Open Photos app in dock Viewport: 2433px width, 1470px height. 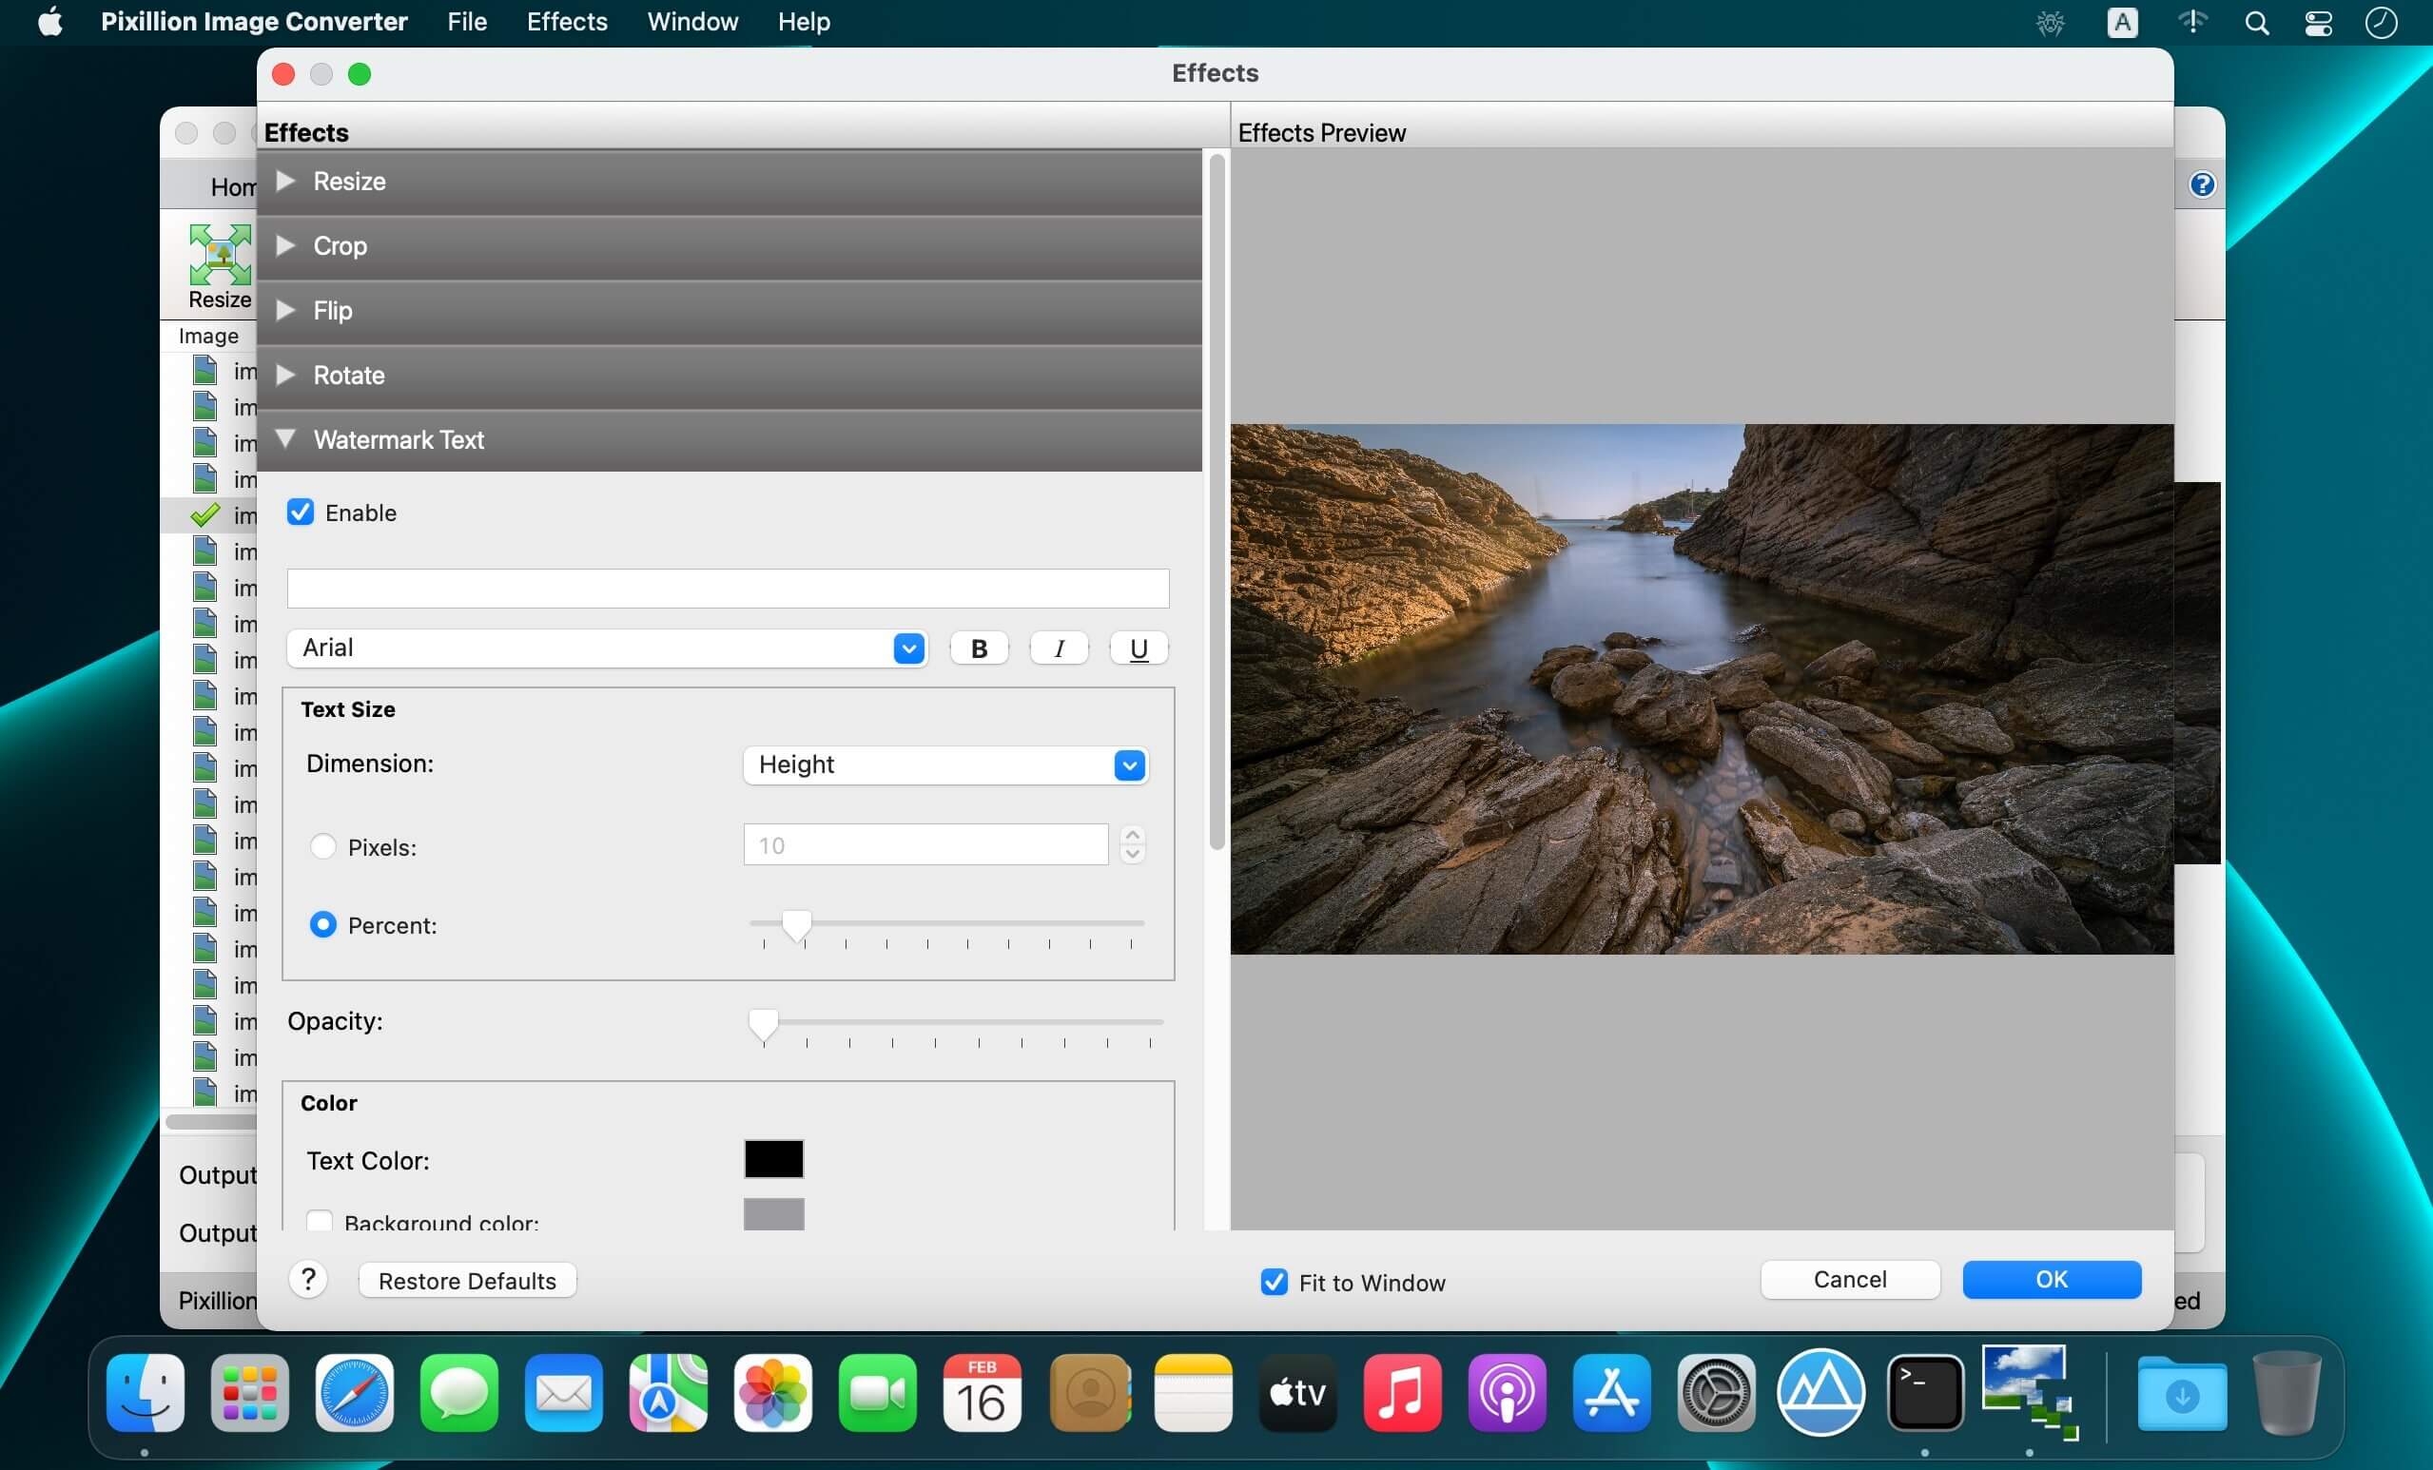[773, 1393]
